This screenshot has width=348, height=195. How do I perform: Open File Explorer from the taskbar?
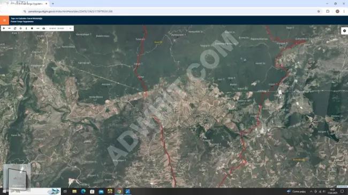click(x=74, y=191)
